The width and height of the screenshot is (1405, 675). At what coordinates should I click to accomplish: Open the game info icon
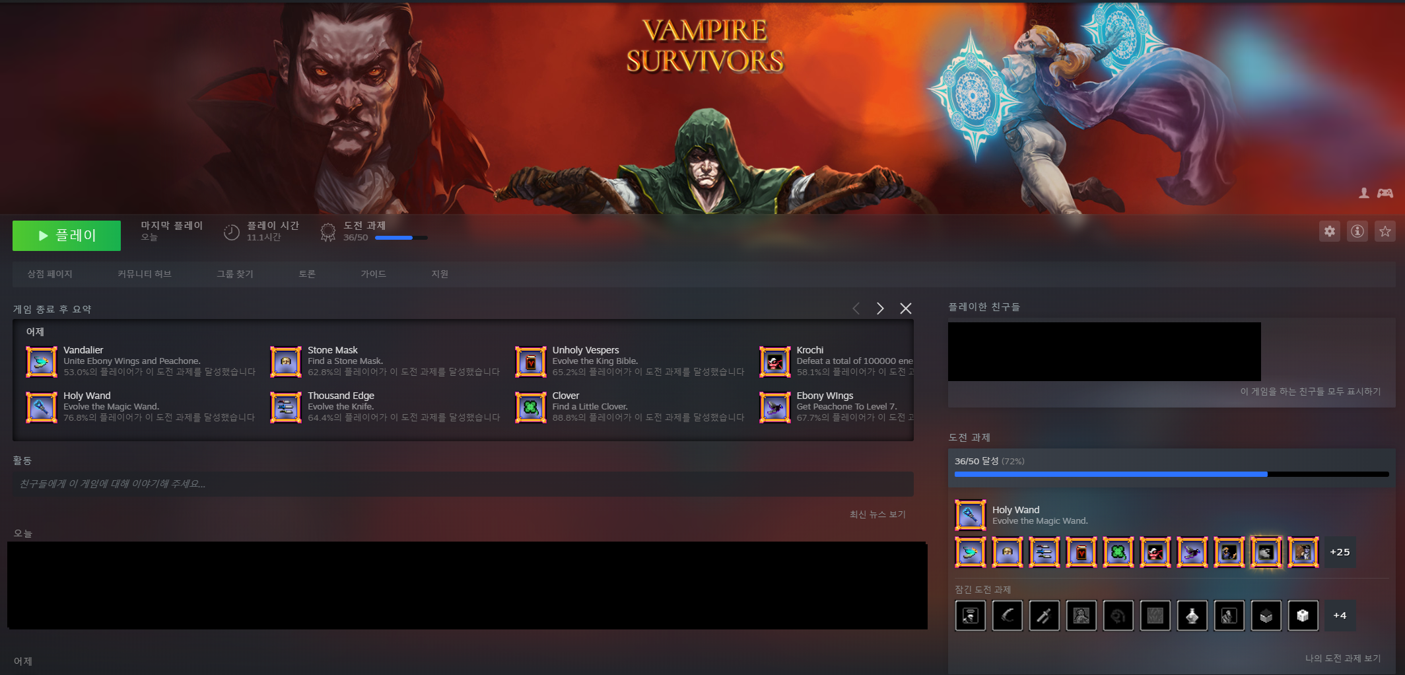1357,231
